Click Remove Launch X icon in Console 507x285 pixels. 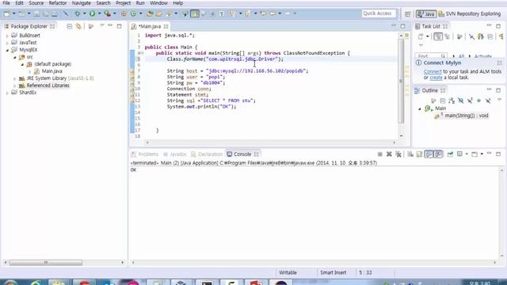(389, 154)
